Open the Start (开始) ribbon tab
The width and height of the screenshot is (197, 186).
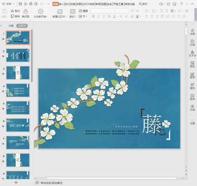tap(56, 4)
